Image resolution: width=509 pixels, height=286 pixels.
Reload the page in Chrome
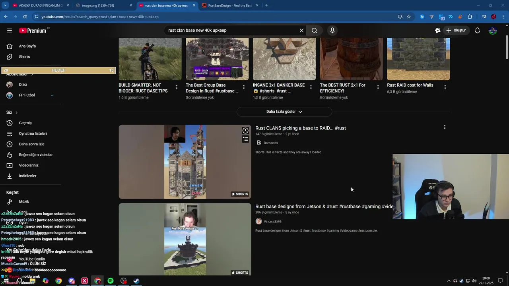pos(25,17)
